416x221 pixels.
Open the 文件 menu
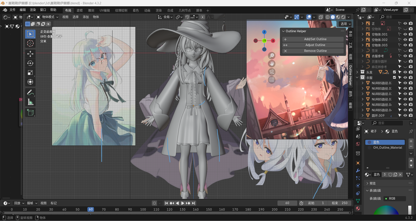coord(13,10)
